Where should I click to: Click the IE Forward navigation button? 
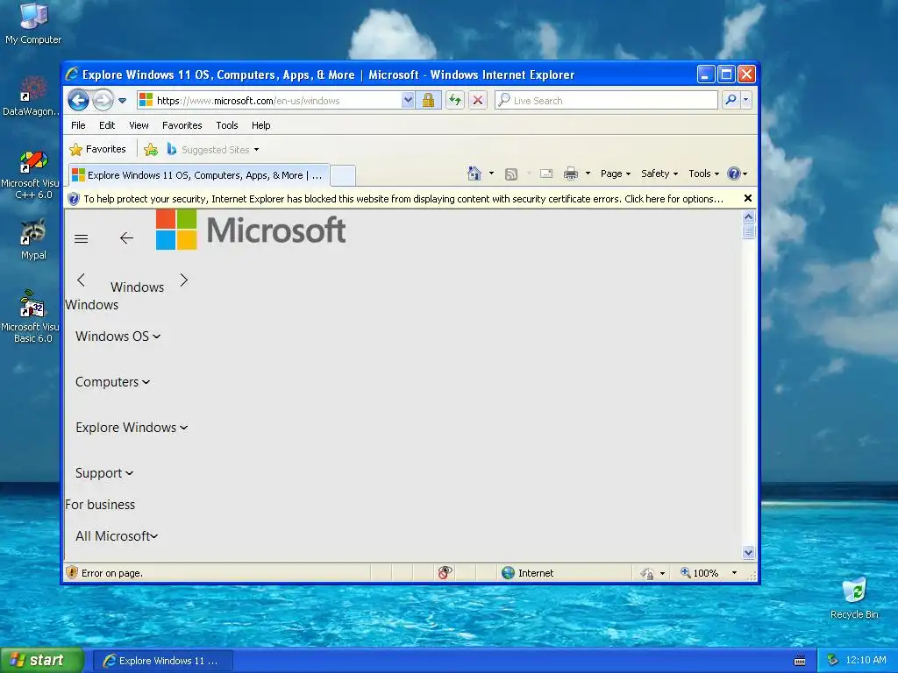103,101
